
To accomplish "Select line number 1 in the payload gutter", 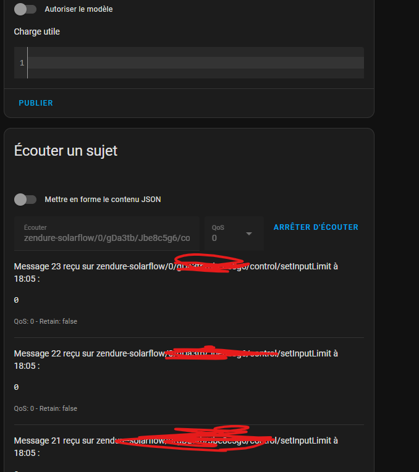I will (22, 62).
